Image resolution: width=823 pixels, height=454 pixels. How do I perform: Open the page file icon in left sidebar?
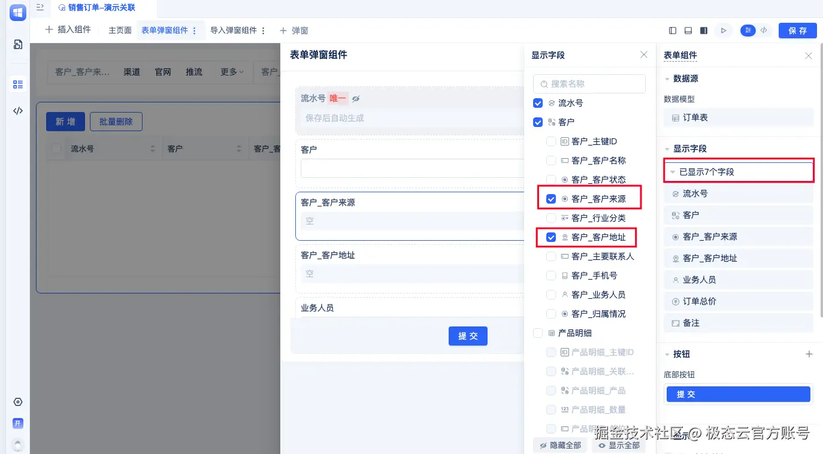18,44
